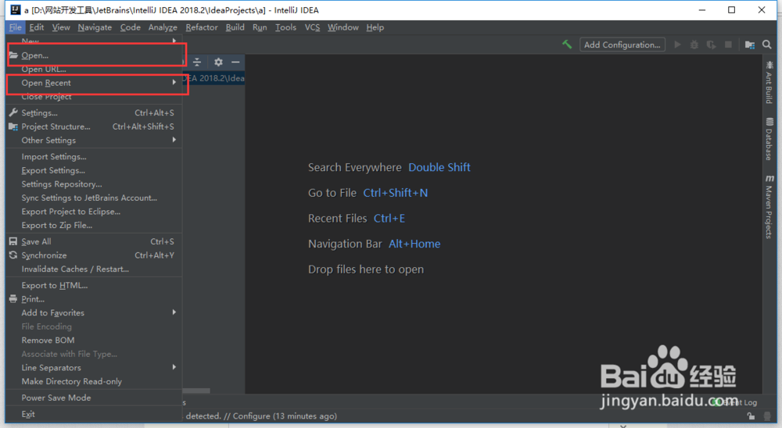The image size is (782, 428).
Task: Choose Open... from the File menu
Action: coord(94,55)
